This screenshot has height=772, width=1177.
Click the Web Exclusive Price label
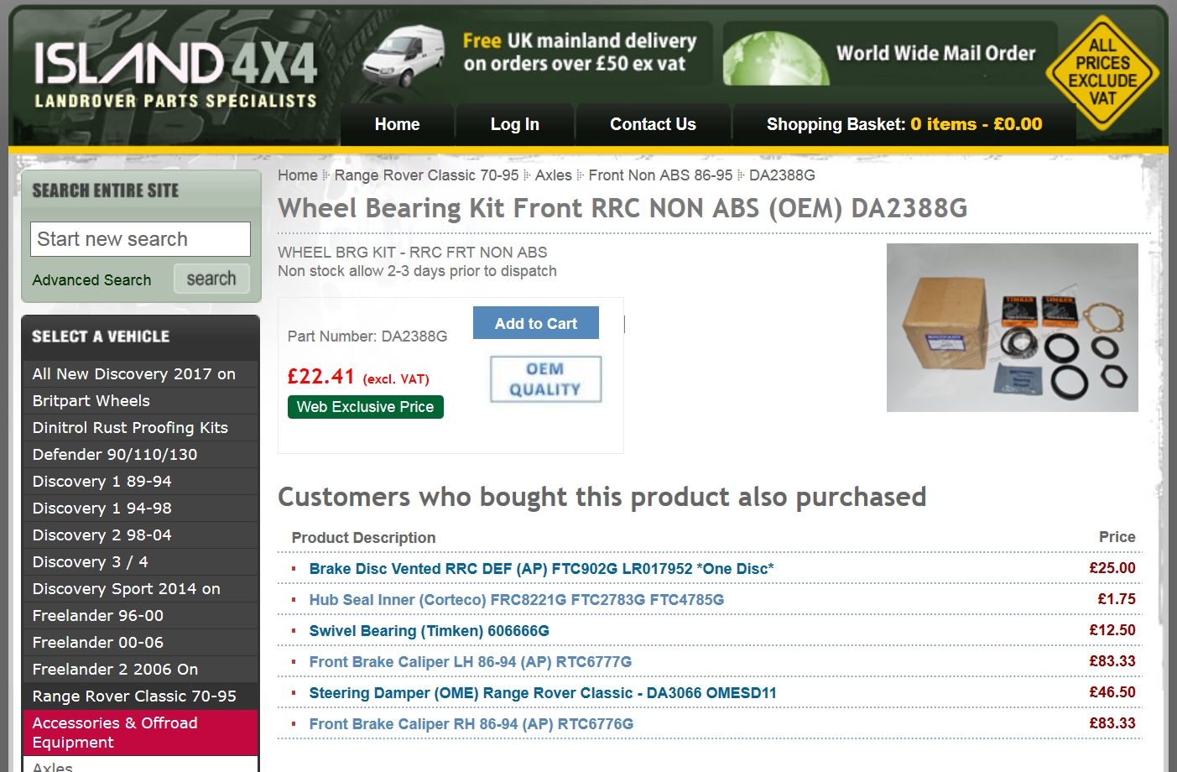[x=365, y=407]
